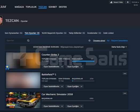140x112 pixels.
Task: Click Car Mechanic Simulator 2018 achievements bar
Action: coord(68,101)
